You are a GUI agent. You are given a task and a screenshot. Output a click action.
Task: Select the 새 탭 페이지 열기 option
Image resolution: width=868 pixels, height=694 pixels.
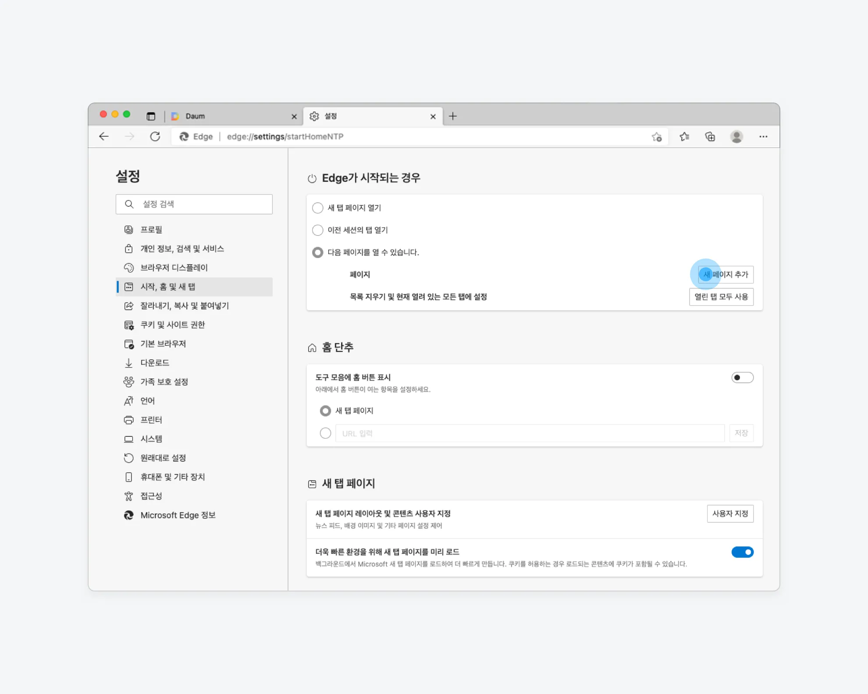318,208
